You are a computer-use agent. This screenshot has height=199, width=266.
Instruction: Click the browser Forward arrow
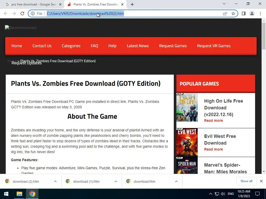point(14,13)
